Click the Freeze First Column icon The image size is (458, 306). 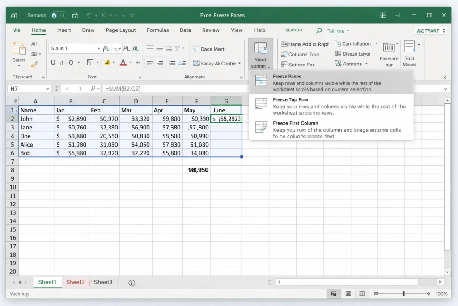tap(261, 127)
